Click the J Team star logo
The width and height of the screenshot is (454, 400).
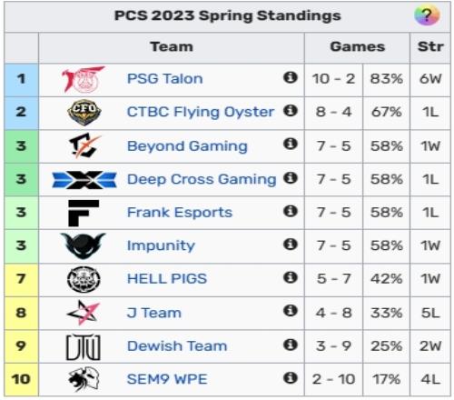[x=84, y=313]
